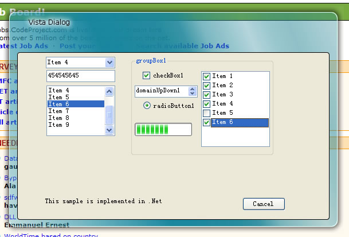This screenshot has height=237, width=349.
Task: Select Item 7 in the left list box
Action: tap(76, 111)
